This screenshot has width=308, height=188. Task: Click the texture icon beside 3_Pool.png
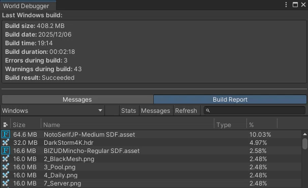6,167
